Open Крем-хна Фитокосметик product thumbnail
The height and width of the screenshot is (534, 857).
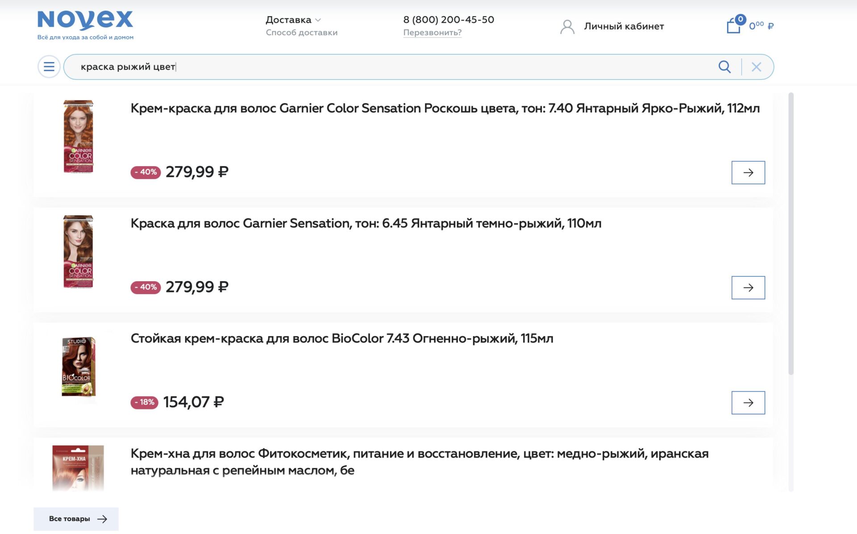(78, 468)
